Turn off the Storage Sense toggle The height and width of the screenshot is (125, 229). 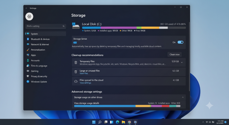(x=180, y=42)
